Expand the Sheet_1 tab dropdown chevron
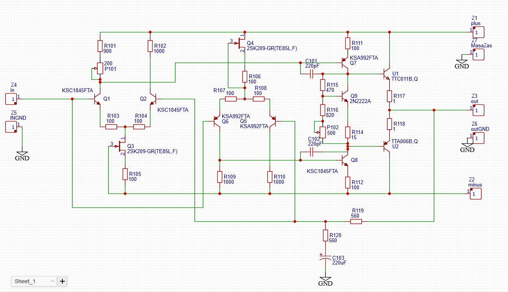Viewport: 508px width, 292px height. [52, 281]
